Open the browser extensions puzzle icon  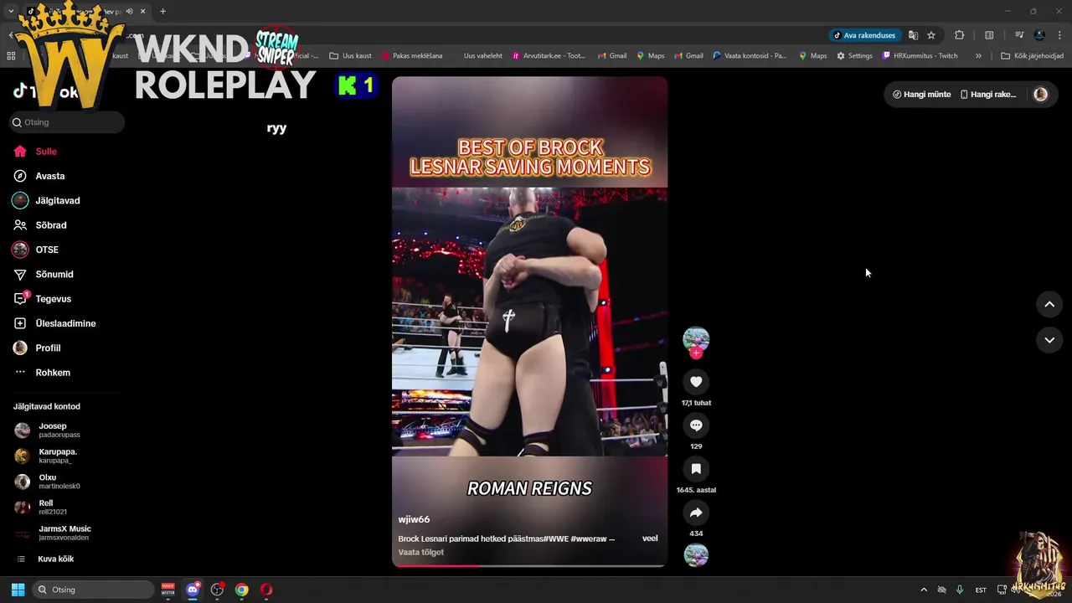960,35
